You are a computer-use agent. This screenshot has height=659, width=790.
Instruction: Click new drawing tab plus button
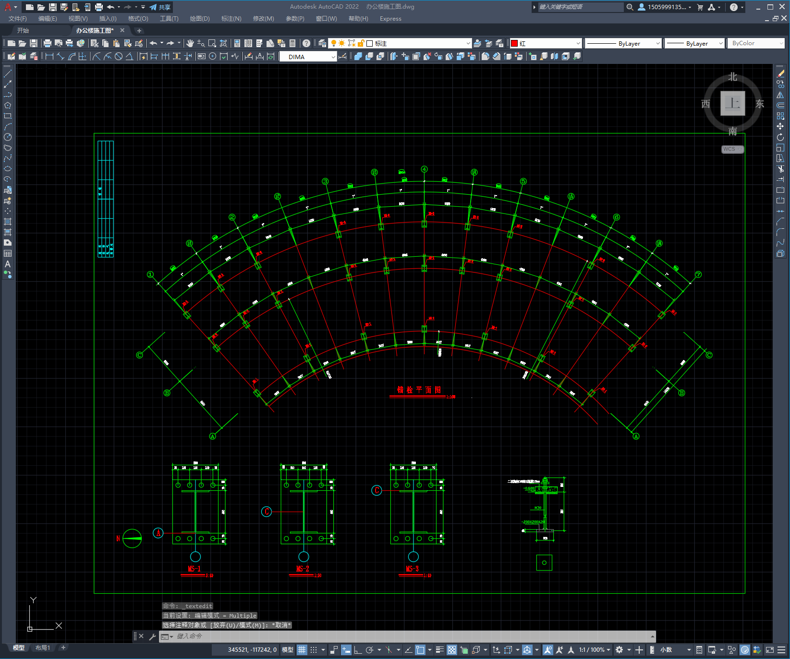(x=139, y=30)
